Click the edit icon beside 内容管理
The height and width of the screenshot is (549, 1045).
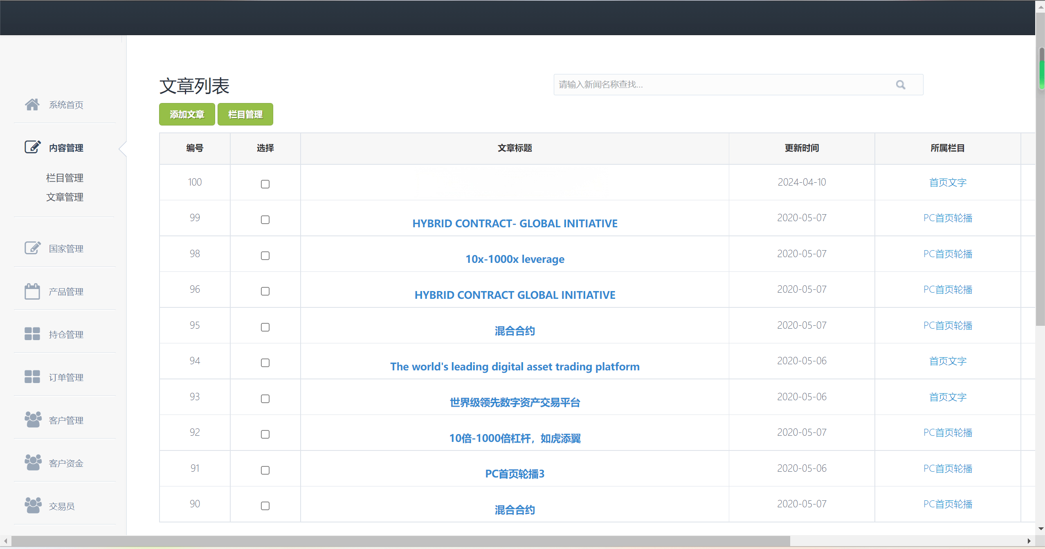(x=32, y=147)
